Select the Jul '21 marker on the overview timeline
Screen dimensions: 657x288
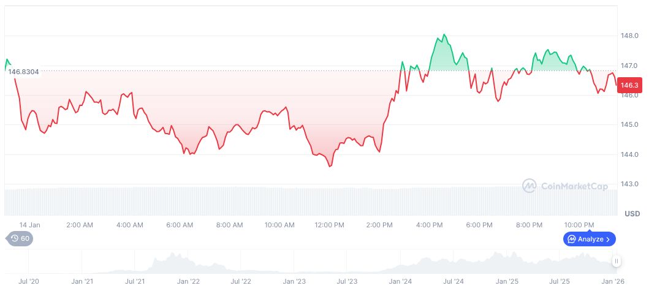click(x=135, y=281)
